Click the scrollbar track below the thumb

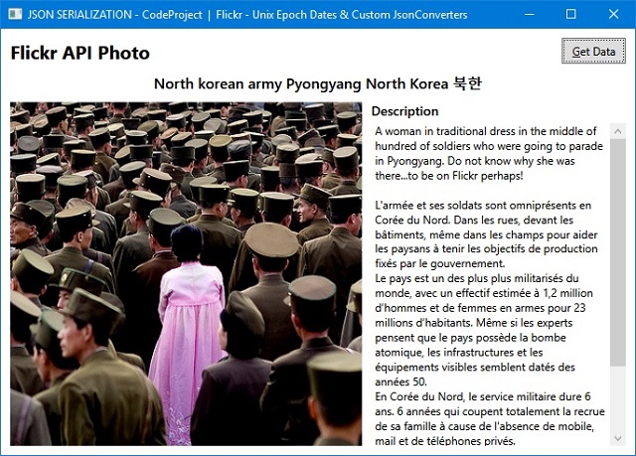(618, 398)
